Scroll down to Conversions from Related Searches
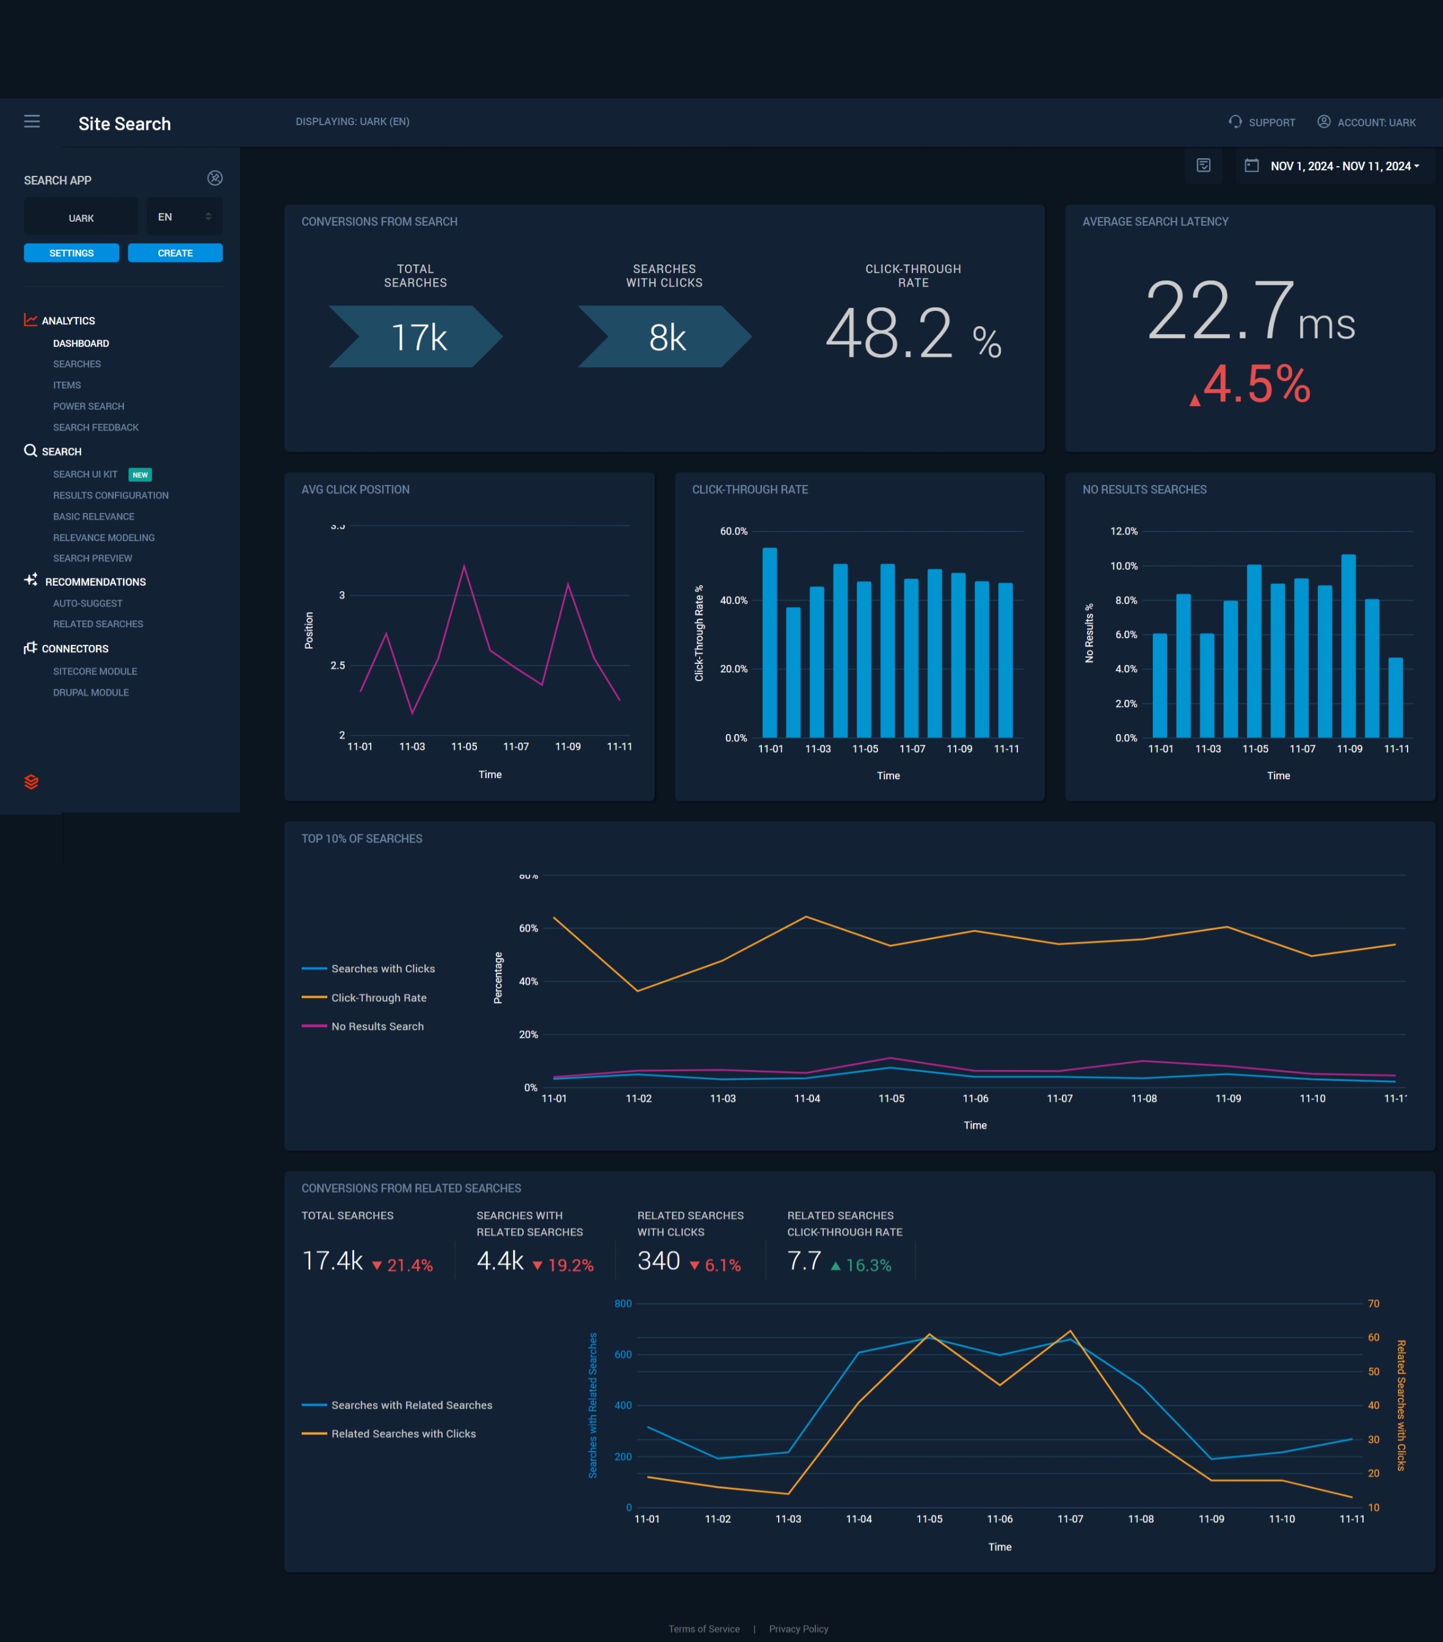The image size is (1443, 1642). (411, 1187)
